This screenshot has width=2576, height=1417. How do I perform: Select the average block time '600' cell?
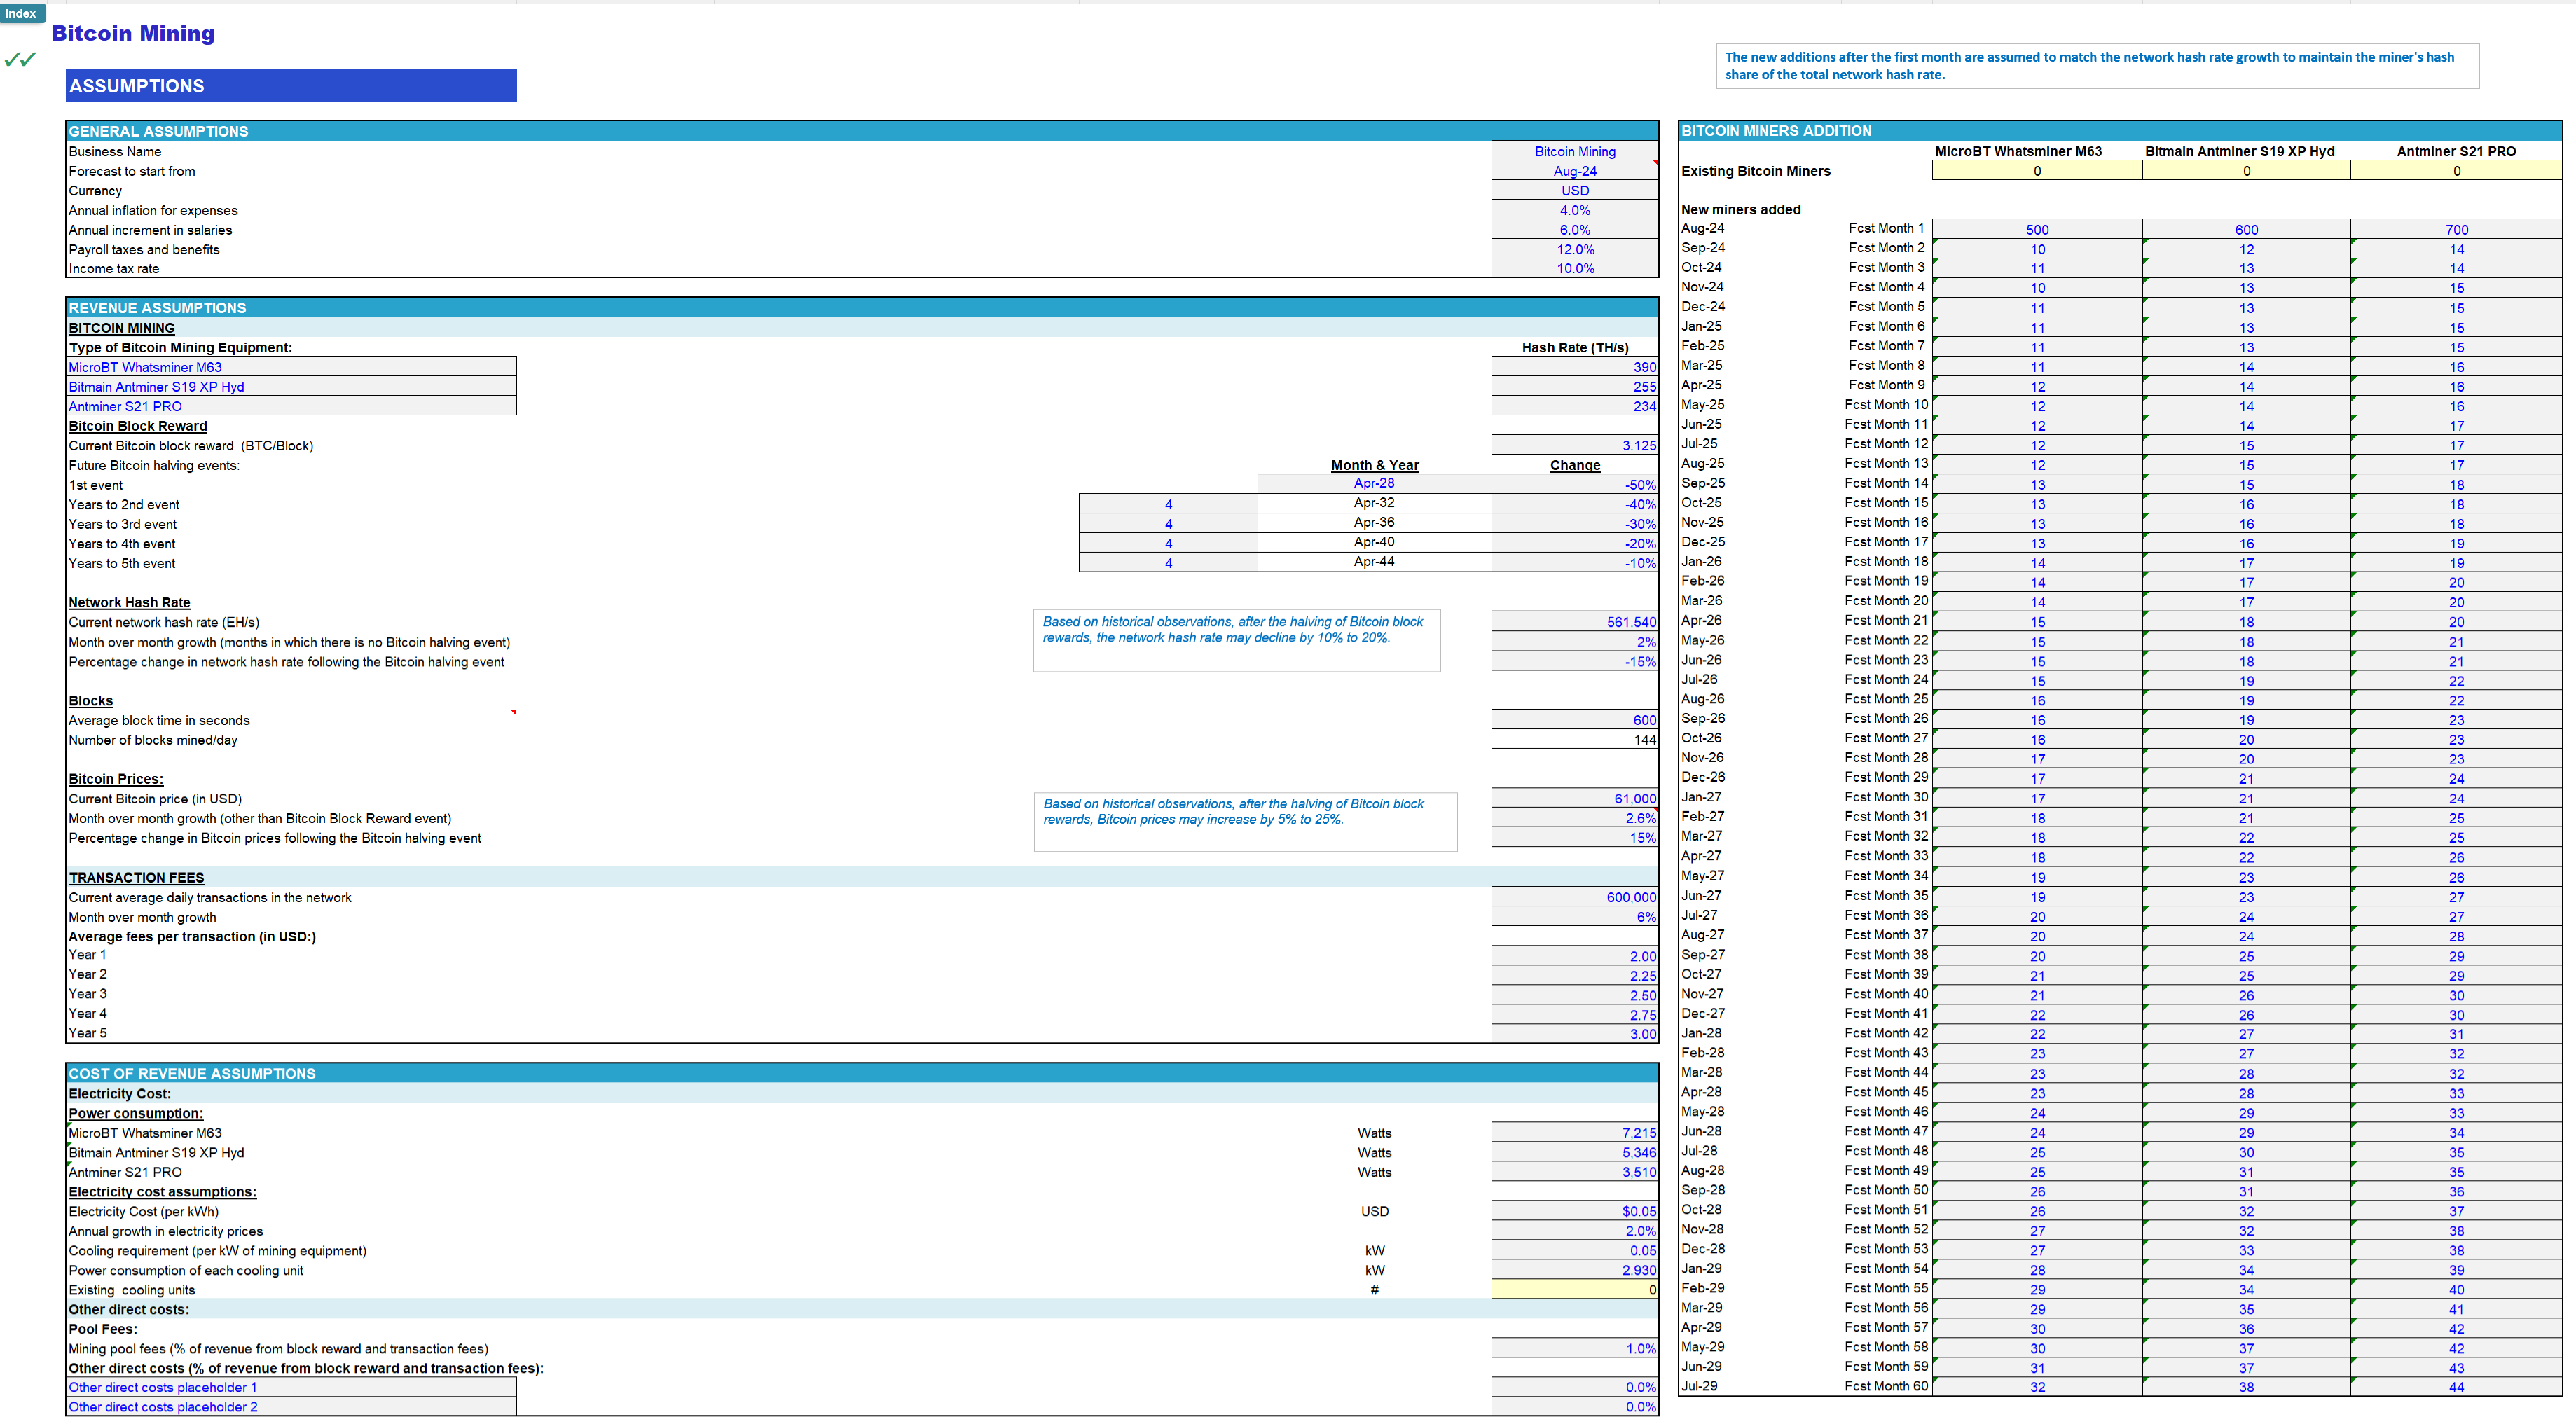point(1574,720)
